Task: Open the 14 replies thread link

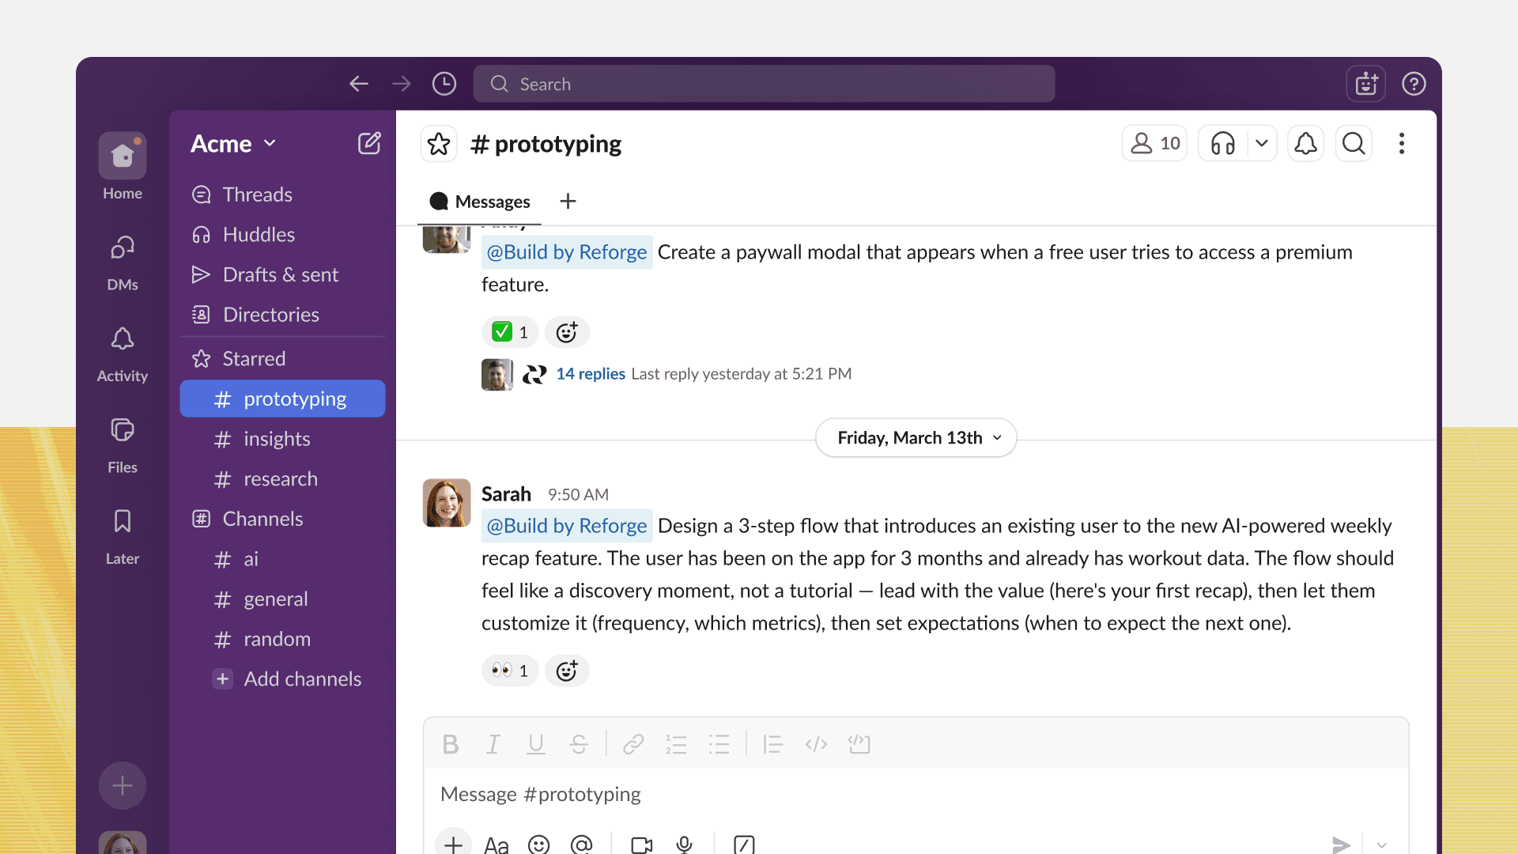Action: tap(591, 373)
